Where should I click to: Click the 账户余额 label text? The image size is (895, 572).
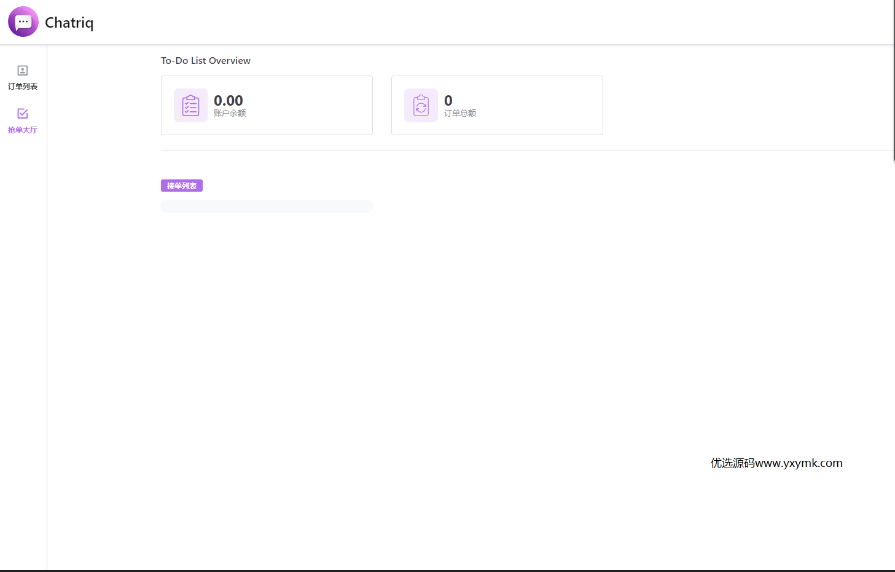tap(230, 113)
